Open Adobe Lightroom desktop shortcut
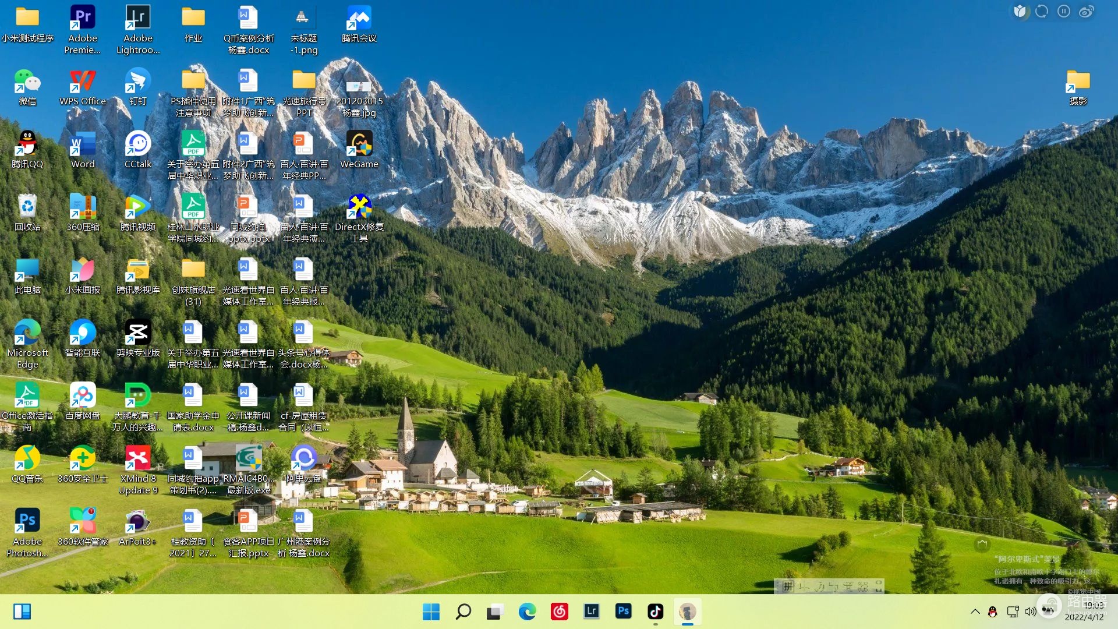Image resolution: width=1118 pixels, height=629 pixels. tap(138, 30)
